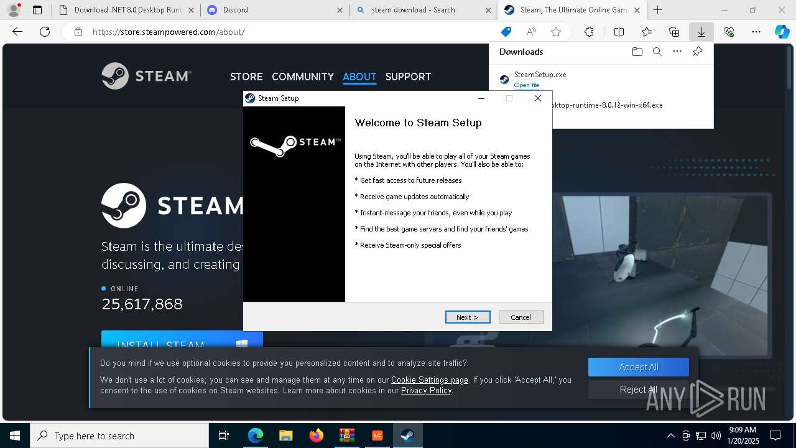Open the COMMUNITY menu on Steam
The height and width of the screenshot is (448, 796).
[x=303, y=77]
